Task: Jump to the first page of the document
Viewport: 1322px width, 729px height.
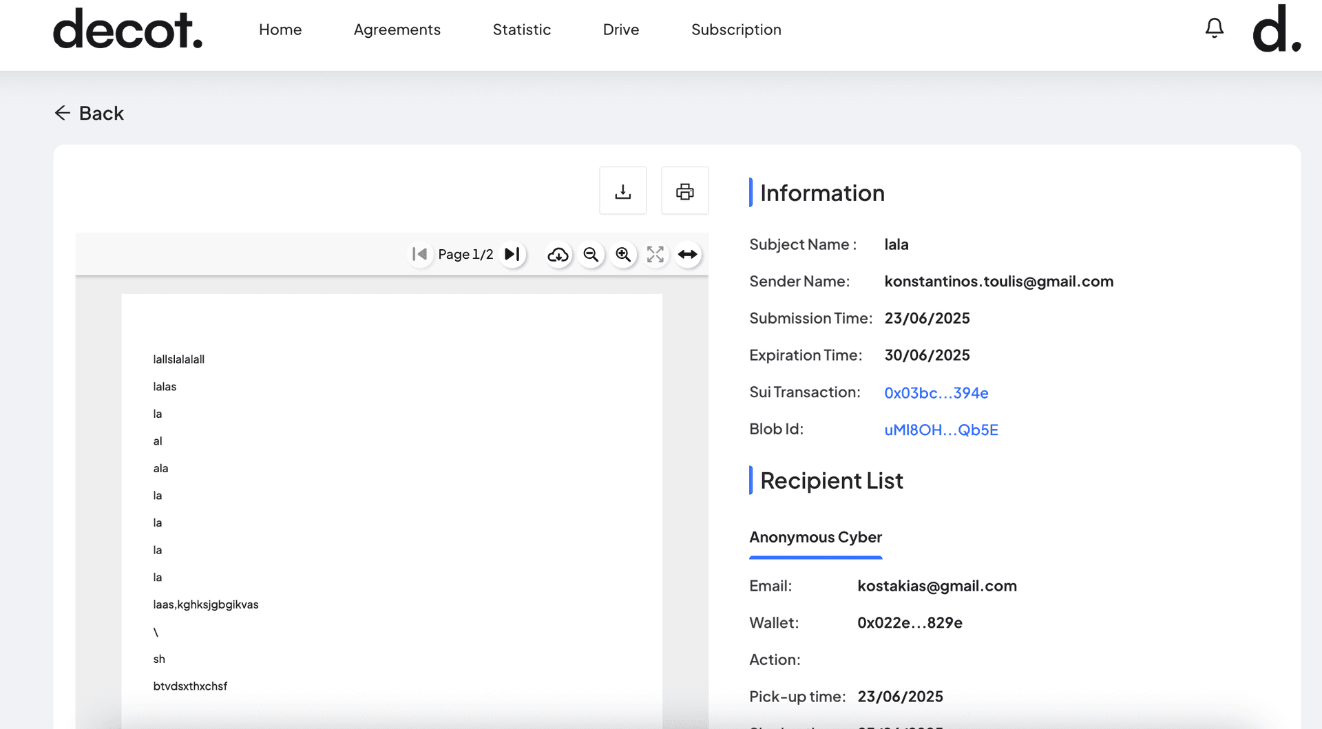Action: coord(419,254)
